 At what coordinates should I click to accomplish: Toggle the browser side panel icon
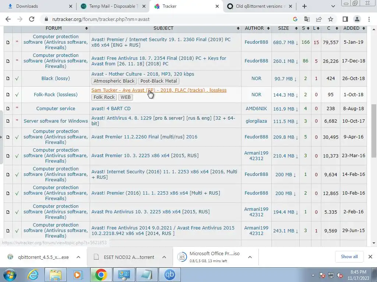point(345,19)
